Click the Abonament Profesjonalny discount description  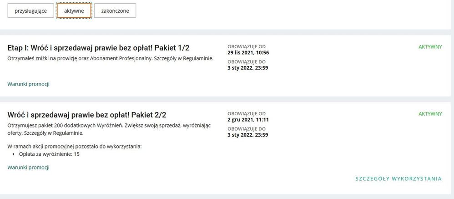tap(110, 58)
